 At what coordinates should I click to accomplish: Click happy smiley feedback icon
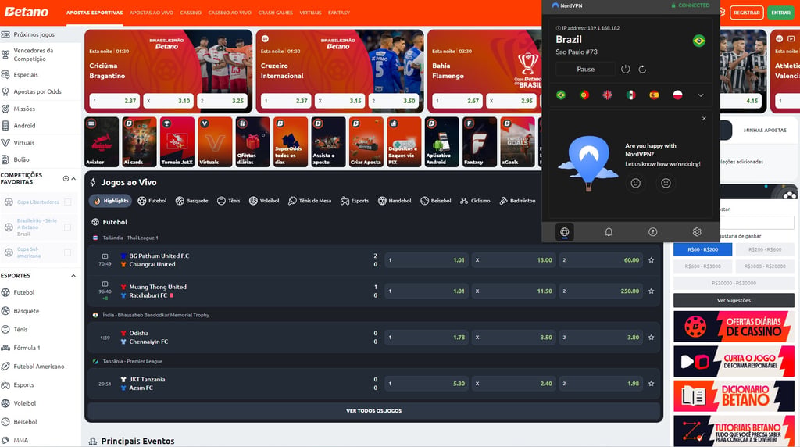click(636, 183)
